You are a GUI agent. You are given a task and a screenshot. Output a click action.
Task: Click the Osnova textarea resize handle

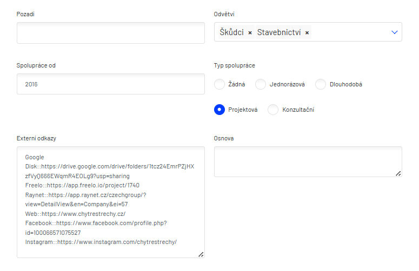pos(398,173)
